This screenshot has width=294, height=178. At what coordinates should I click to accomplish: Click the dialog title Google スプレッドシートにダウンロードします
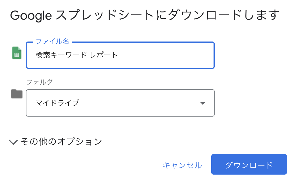[x=145, y=15]
